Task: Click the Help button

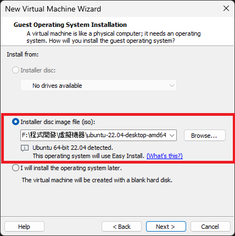Action: (x=24, y=227)
